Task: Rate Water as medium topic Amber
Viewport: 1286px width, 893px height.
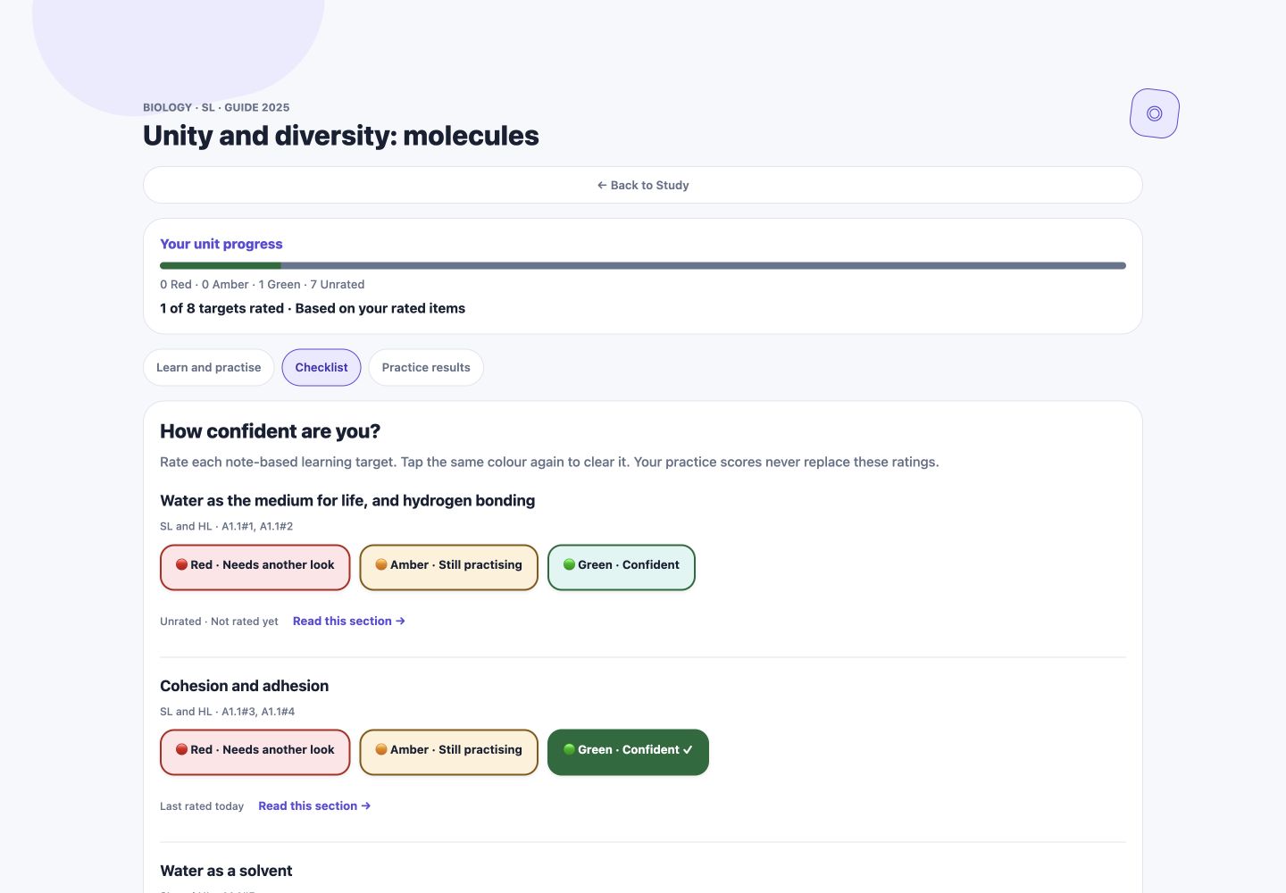Action: 448,567
